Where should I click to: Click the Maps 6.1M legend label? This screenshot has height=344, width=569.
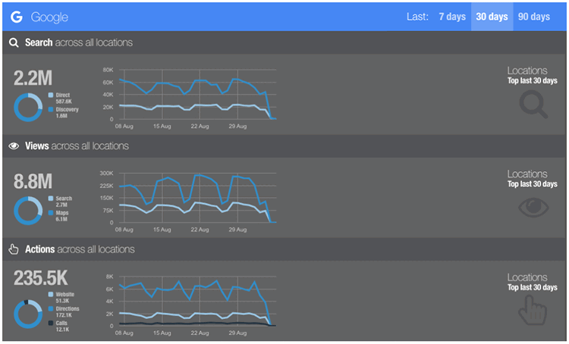[x=61, y=216]
